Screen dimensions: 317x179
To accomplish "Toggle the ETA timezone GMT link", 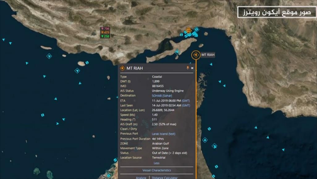I will pos(186,101).
